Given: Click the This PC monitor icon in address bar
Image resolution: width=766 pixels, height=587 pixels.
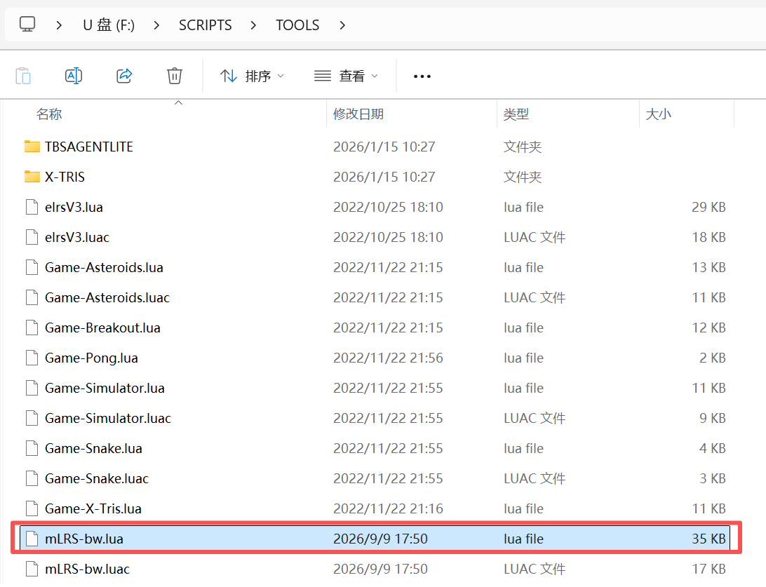Looking at the screenshot, I should click(27, 24).
